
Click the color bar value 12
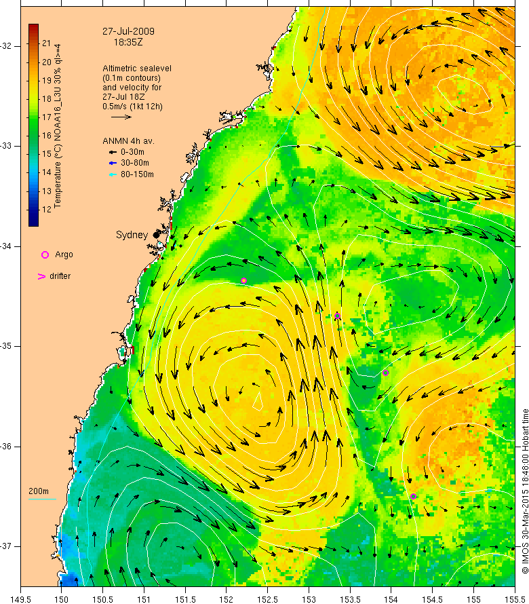click(x=46, y=210)
